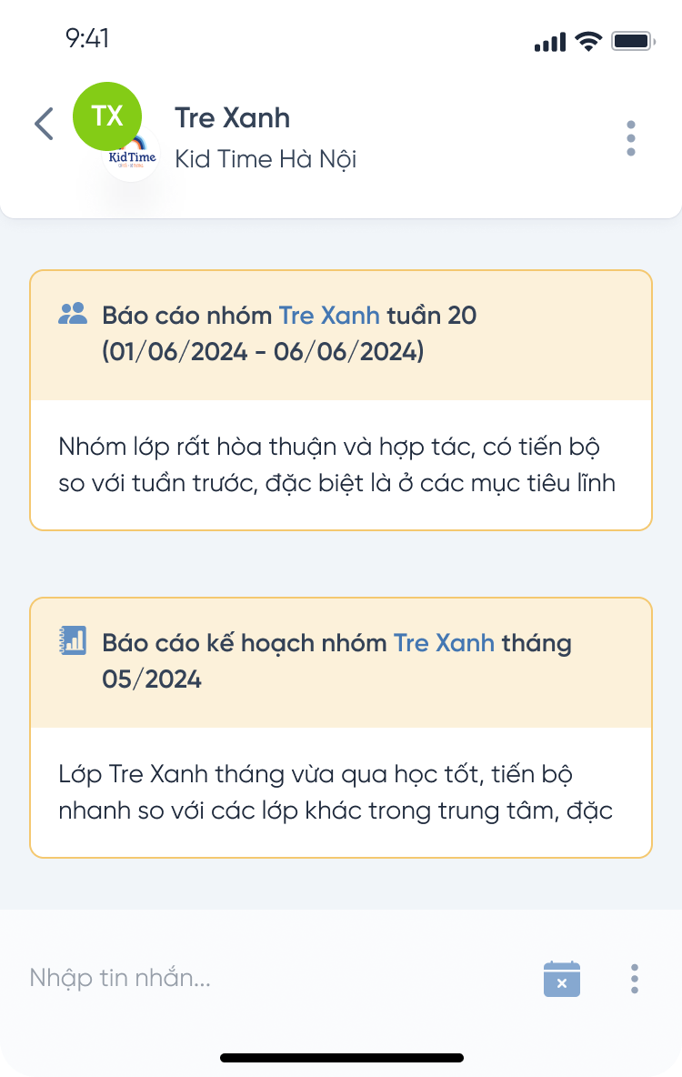Viewport: 682px width, 1077px height.
Task: Tap the Kid Time Hà Nội subtitle
Action: [x=266, y=159]
